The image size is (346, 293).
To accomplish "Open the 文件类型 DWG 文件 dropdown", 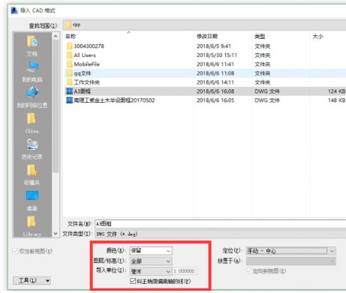I will pos(221,234).
